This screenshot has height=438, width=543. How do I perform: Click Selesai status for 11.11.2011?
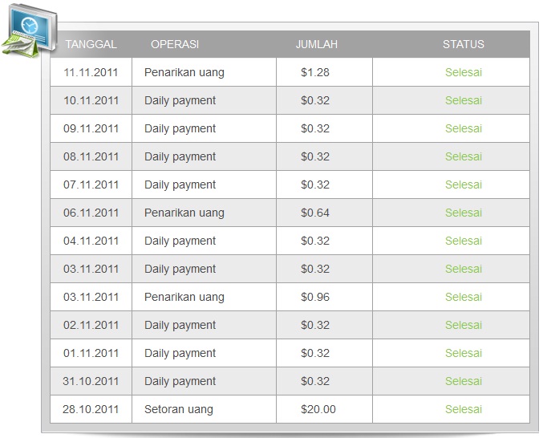464,72
